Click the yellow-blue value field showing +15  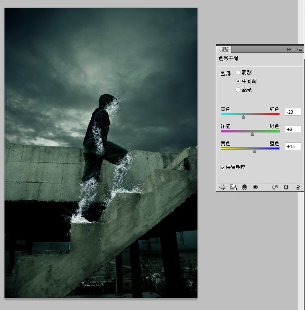[293, 146]
